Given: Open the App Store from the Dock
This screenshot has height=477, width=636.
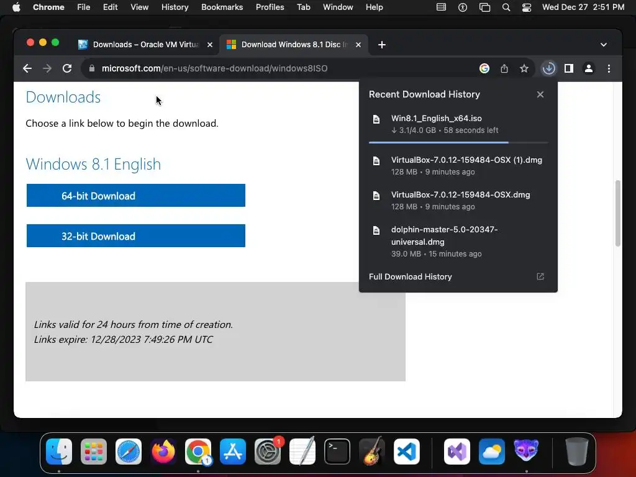Looking at the screenshot, I should coord(233,452).
